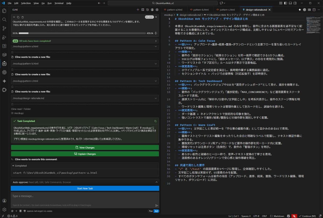The width and height of the screenshot is (323, 218).
Task: Open Cline MCP servers icon
Action: [x=143, y=9]
